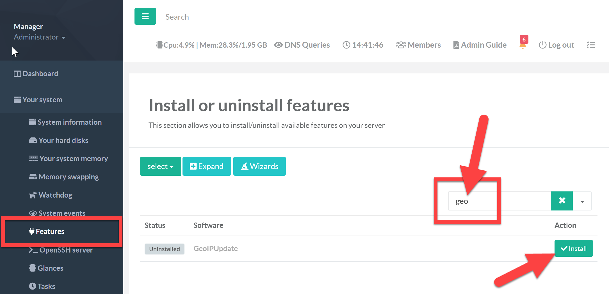
Task: Open the Members page
Action: (x=418, y=45)
